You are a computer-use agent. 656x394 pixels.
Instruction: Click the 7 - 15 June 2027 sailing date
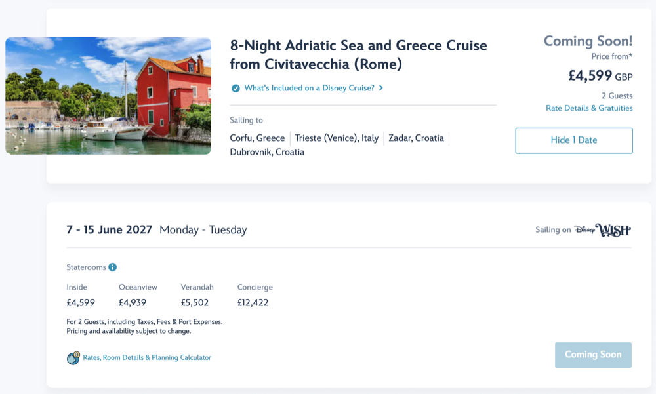pos(110,230)
